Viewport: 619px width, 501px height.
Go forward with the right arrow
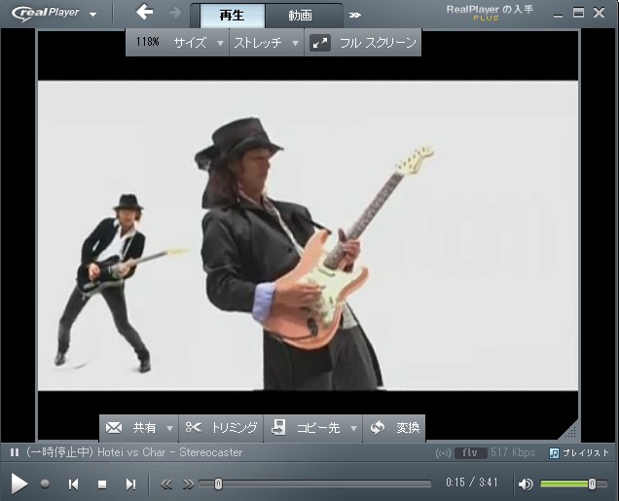click(x=175, y=13)
